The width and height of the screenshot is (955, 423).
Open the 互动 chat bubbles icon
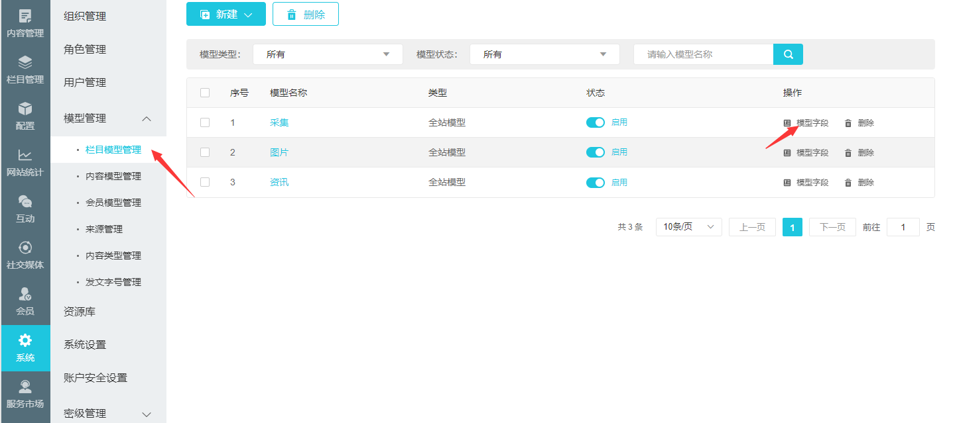pyautogui.click(x=25, y=202)
